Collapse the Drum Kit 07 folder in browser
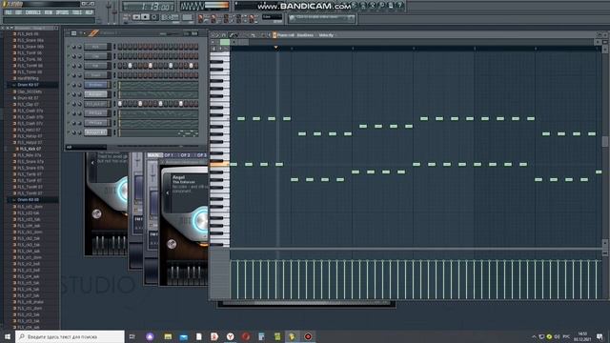The image size is (610, 343). [x=28, y=85]
